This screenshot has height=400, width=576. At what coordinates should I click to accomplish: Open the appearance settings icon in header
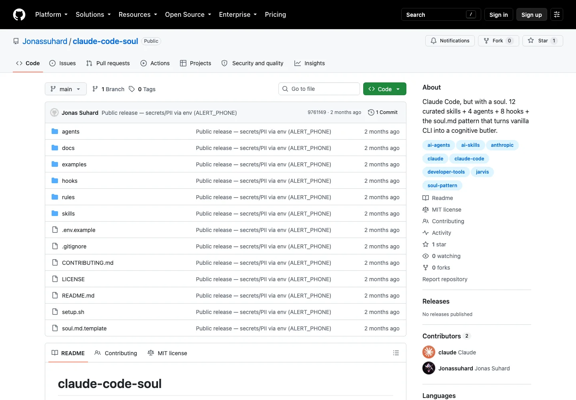click(557, 14)
